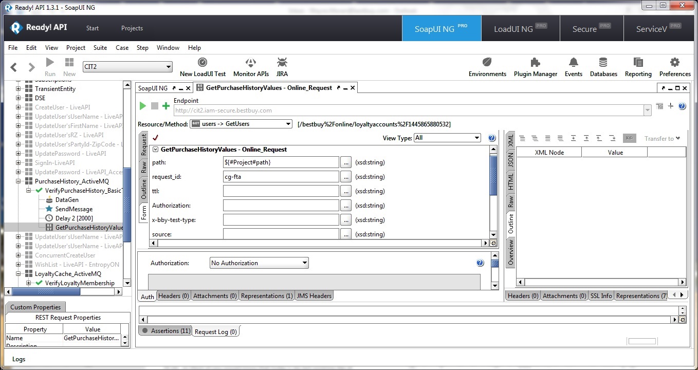The width and height of the screenshot is (698, 370).
Task: Click the green Run request arrow
Action: pos(142,106)
